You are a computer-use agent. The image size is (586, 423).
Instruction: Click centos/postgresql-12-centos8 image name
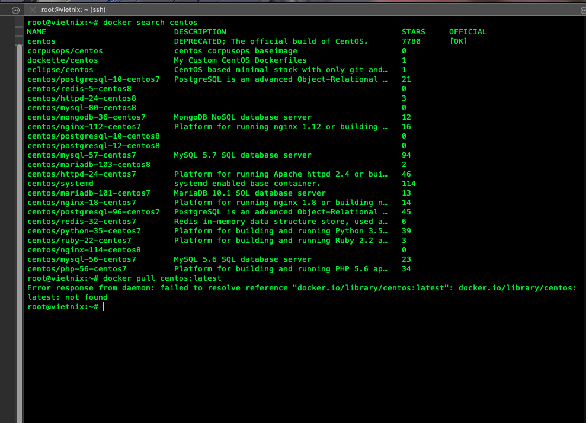coord(94,146)
